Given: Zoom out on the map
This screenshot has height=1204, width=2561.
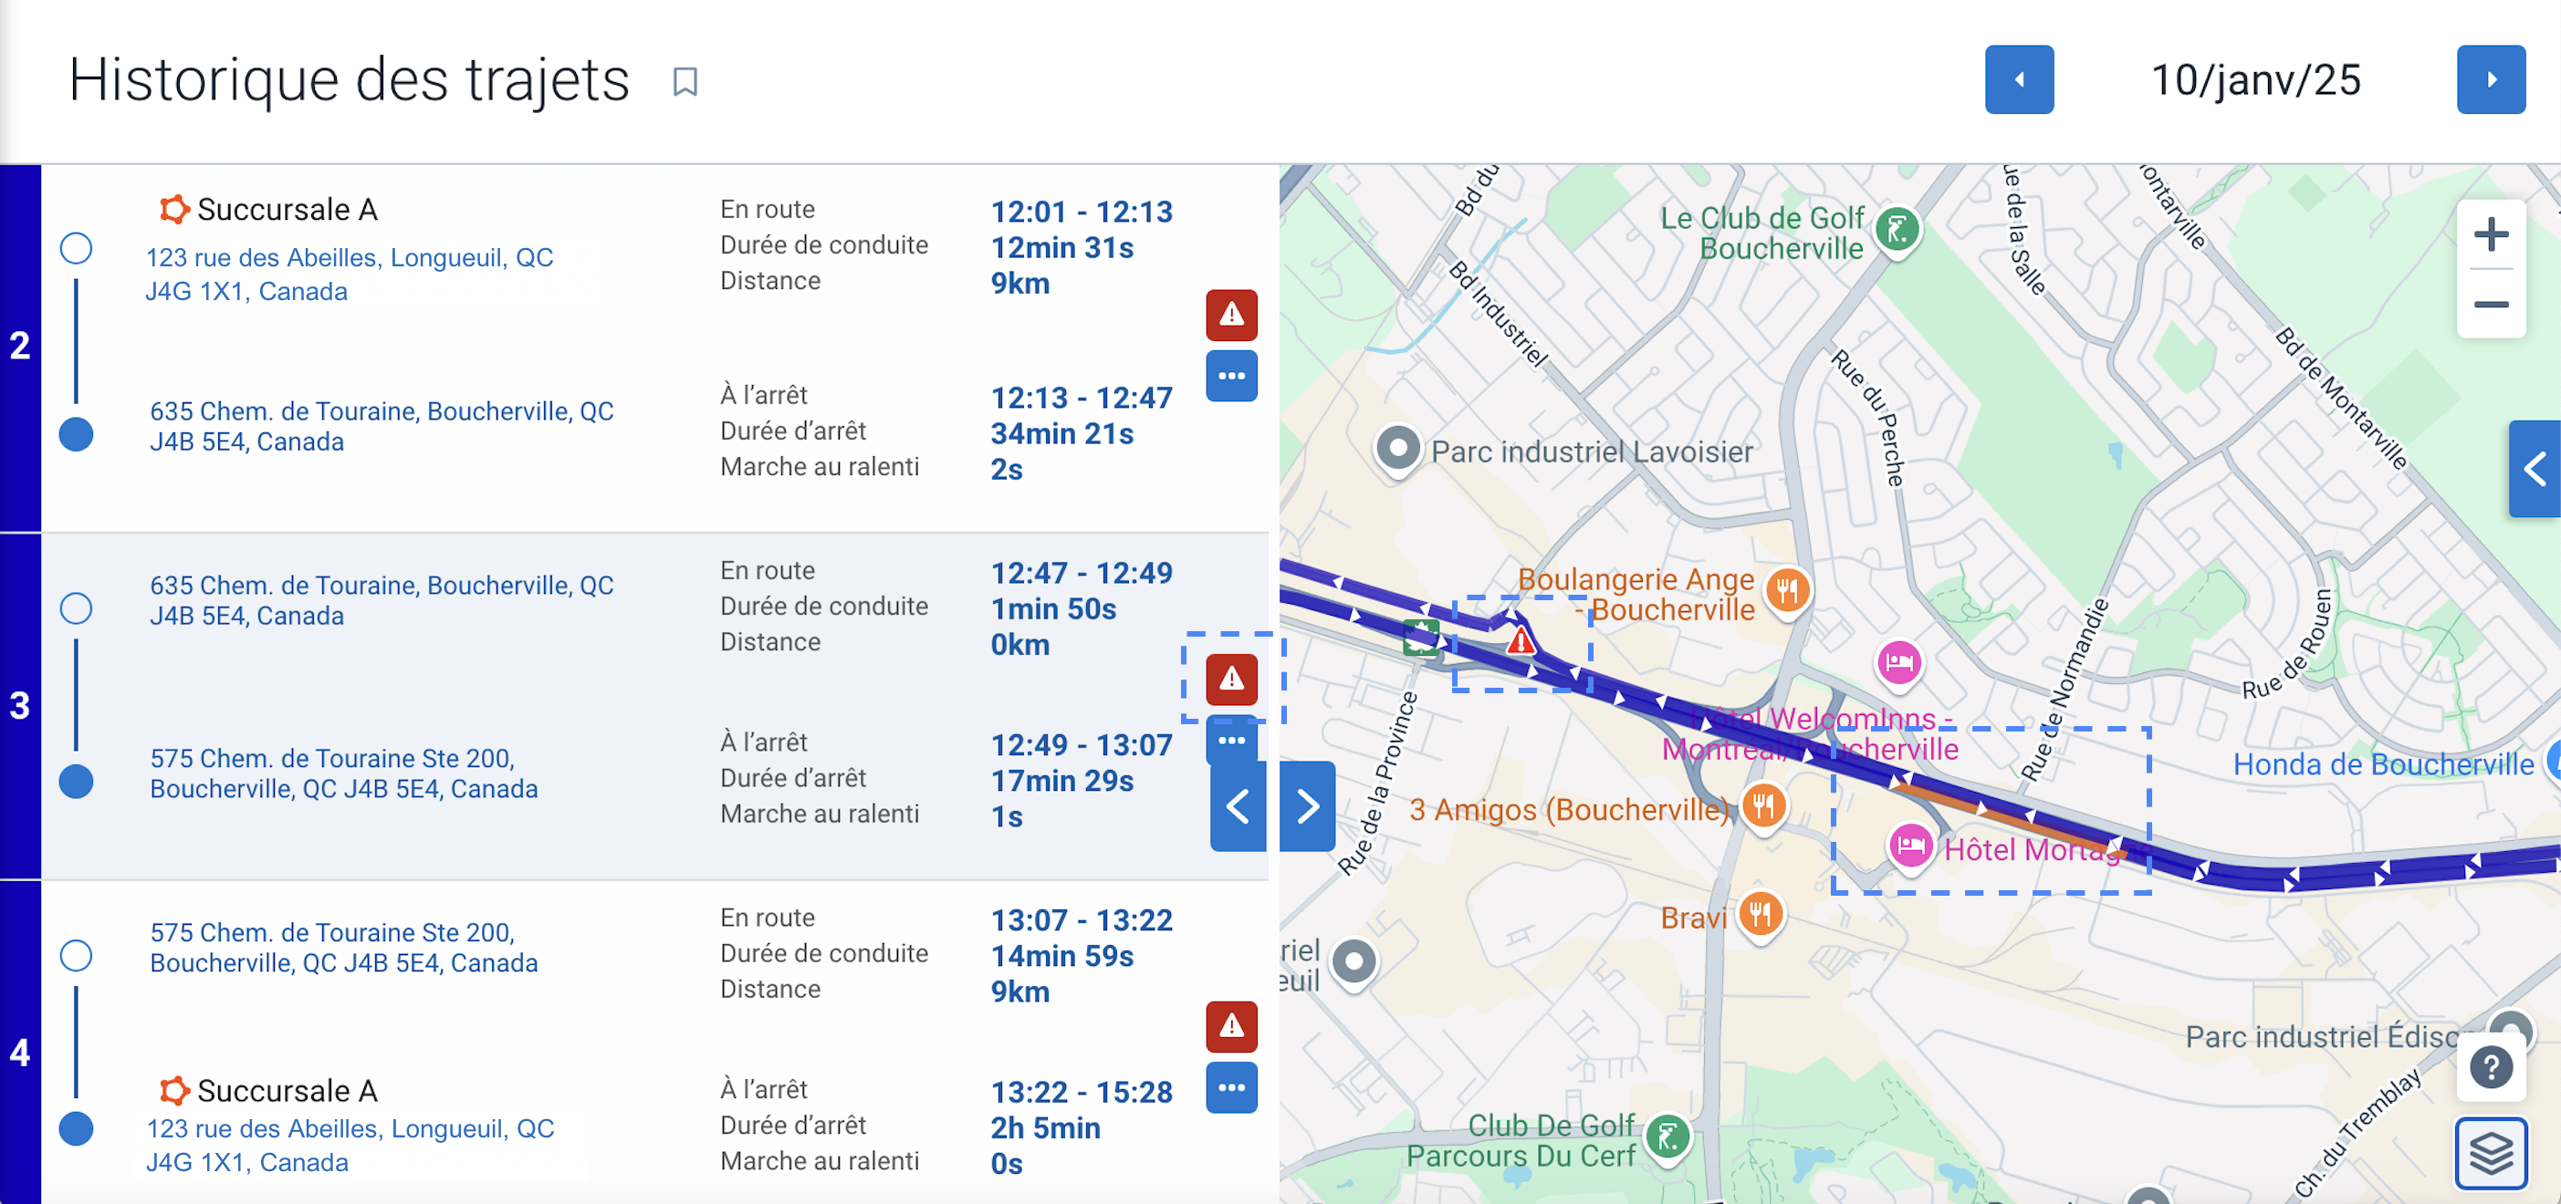Looking at the screenshot, I should coord(2491,304).
